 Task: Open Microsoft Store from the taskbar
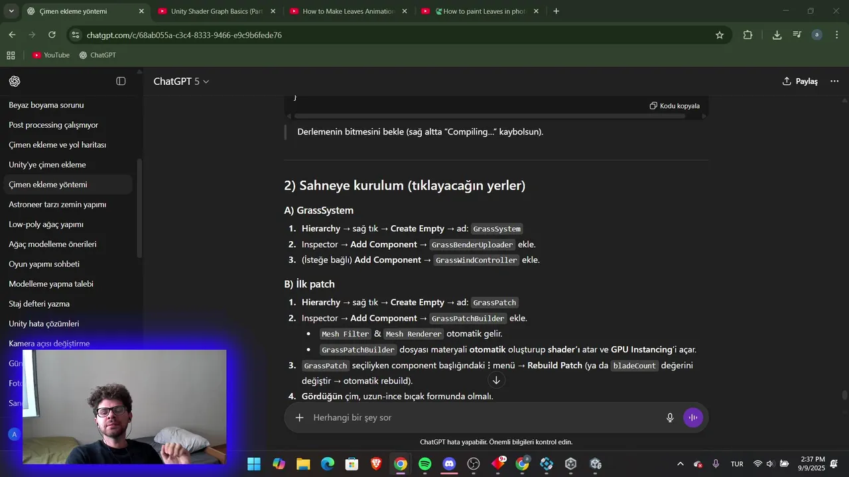(x=352, y=464)
